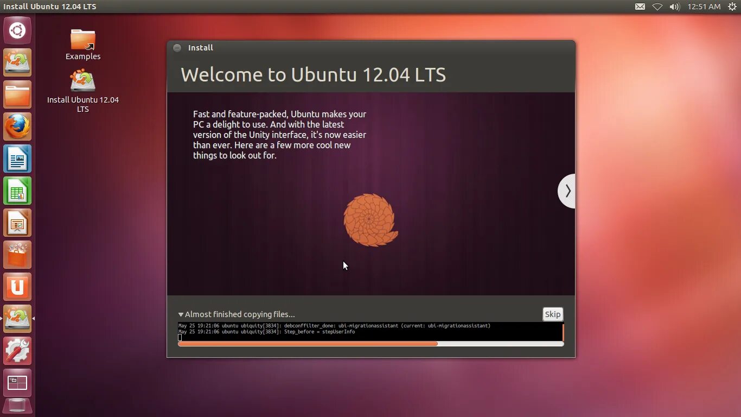Open Ubuntu Software Center shopping bag icon
Image resolution: width=741 pixels, height=417 pixels.
[17, 255]
